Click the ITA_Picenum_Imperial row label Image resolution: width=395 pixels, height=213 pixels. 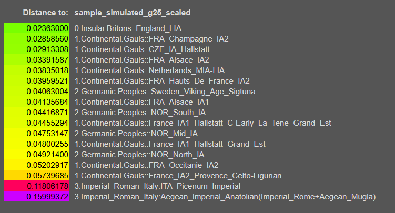[x=158, y=186]
